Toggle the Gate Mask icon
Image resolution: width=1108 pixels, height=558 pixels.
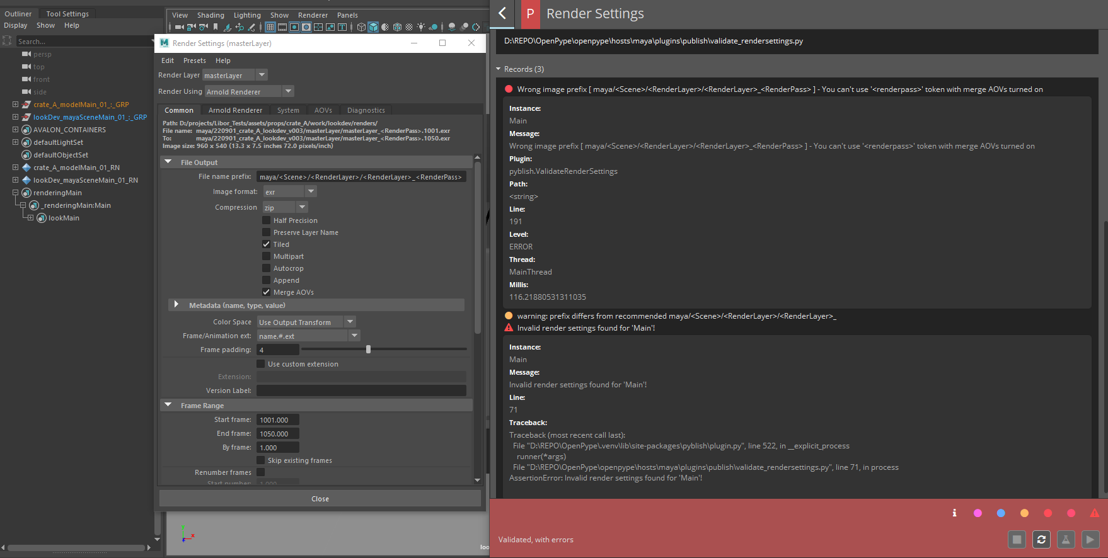[x=306, y=27]
